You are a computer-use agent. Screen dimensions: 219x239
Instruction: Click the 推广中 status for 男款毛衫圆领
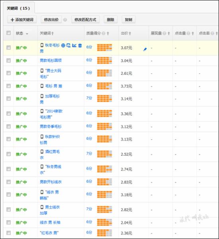(x=22, y=61)
